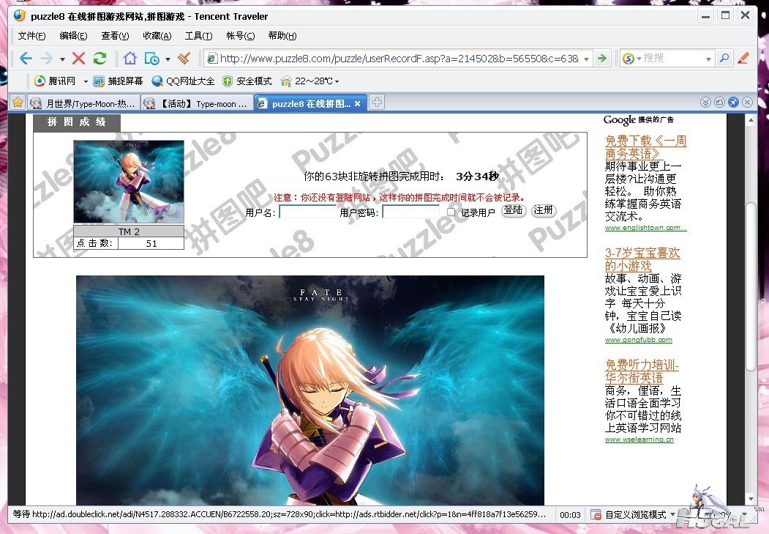Viewport: 769px width, 534px height.
Task: Click the completed Fate puzzle image
Action: pyautogui.click(x=310, y=390)
